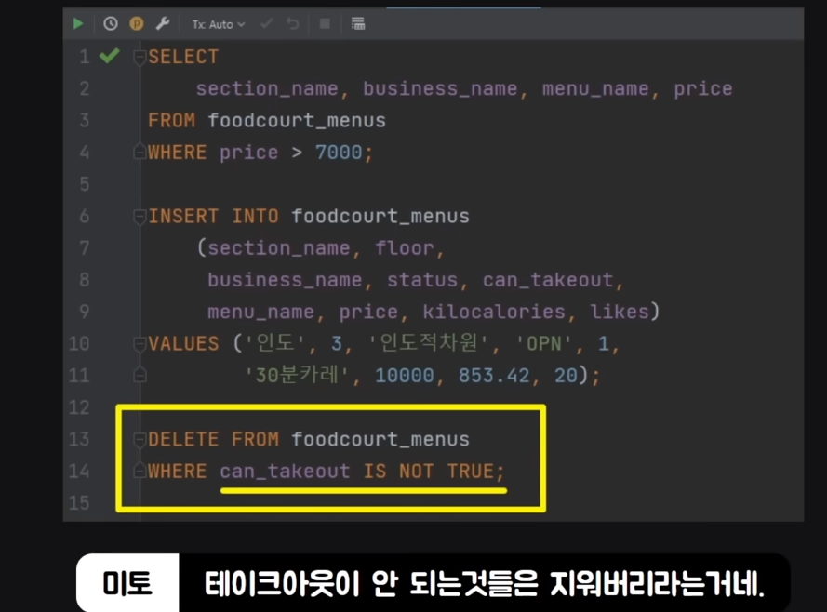827x612 pixels.
Task: Click the '30분카레' string on line 11
Action: coord(297,376)
